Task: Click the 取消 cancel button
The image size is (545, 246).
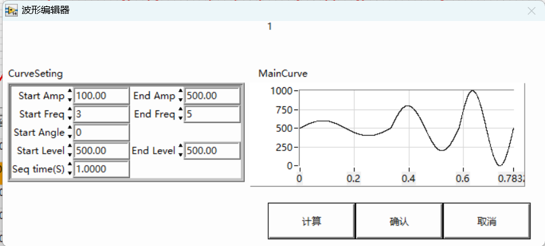Action: (x=486, y=221)
